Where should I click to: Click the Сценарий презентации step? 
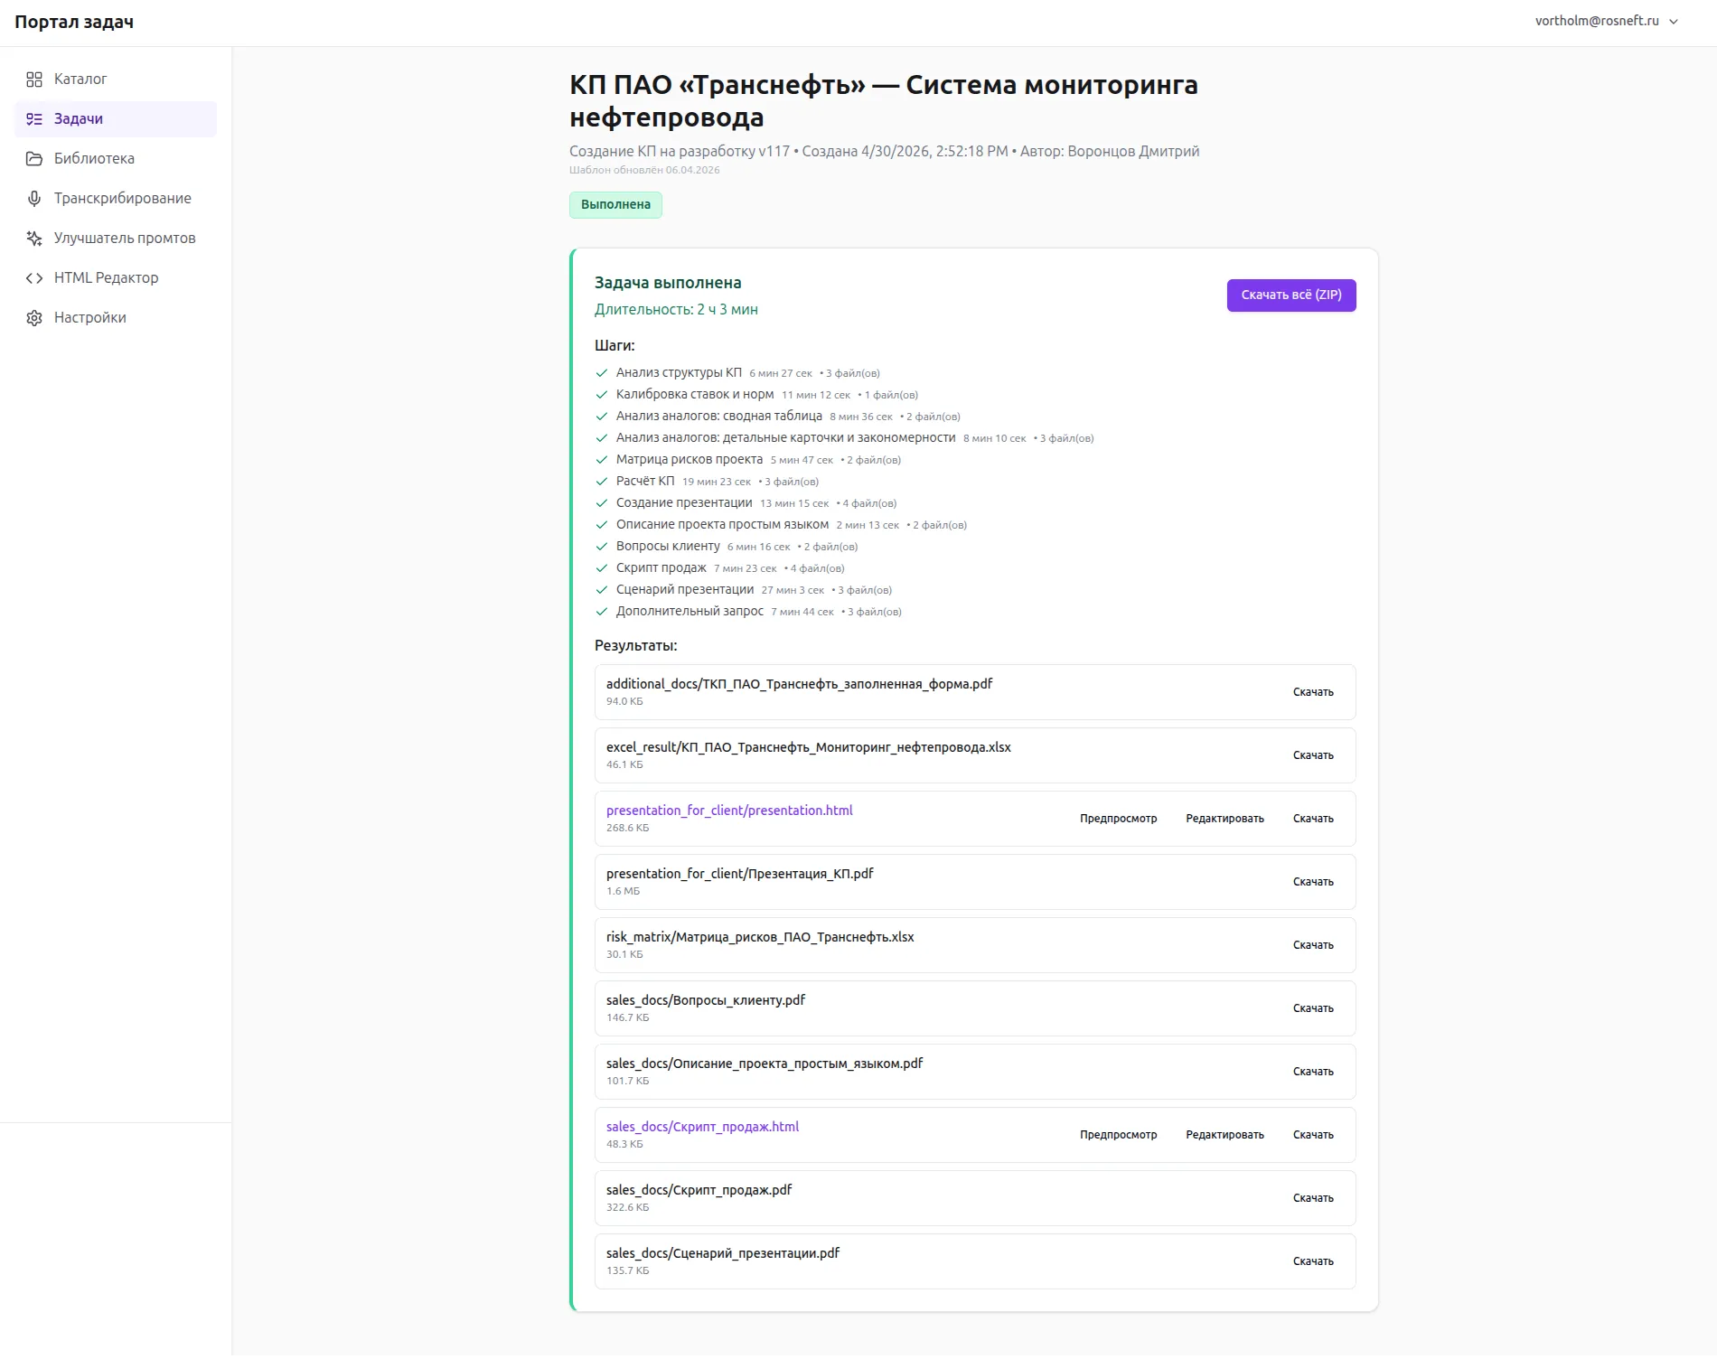(685, 590)
